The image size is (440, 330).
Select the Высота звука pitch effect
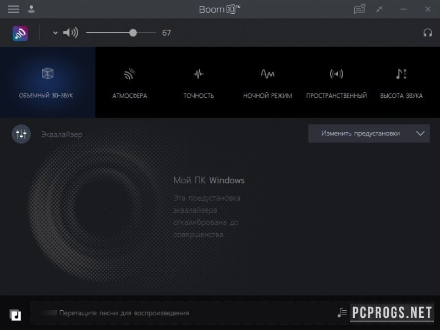coord(402,84)
